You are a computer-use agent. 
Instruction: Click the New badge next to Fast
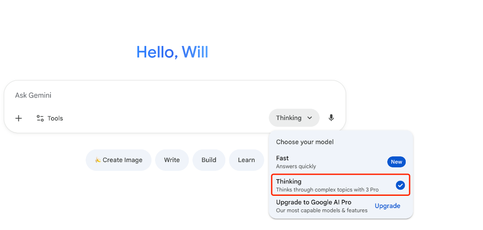(396, 162)
